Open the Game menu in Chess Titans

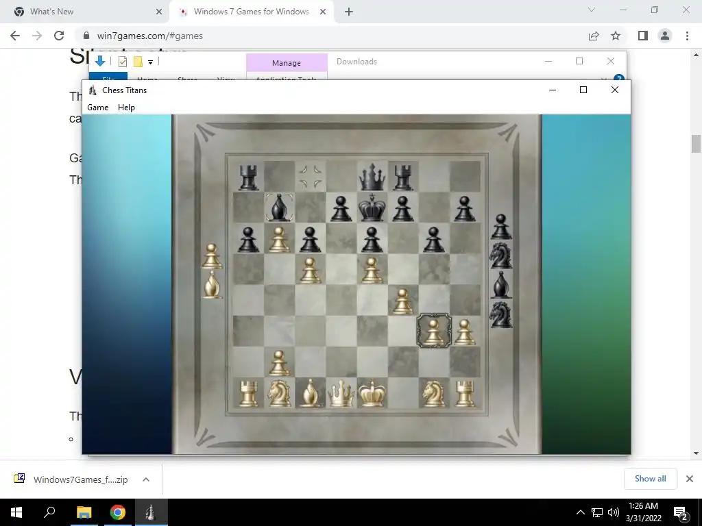(97, 108)
